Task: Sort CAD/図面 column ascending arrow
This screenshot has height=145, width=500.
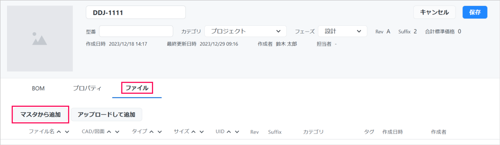Action: coord(109,132)
